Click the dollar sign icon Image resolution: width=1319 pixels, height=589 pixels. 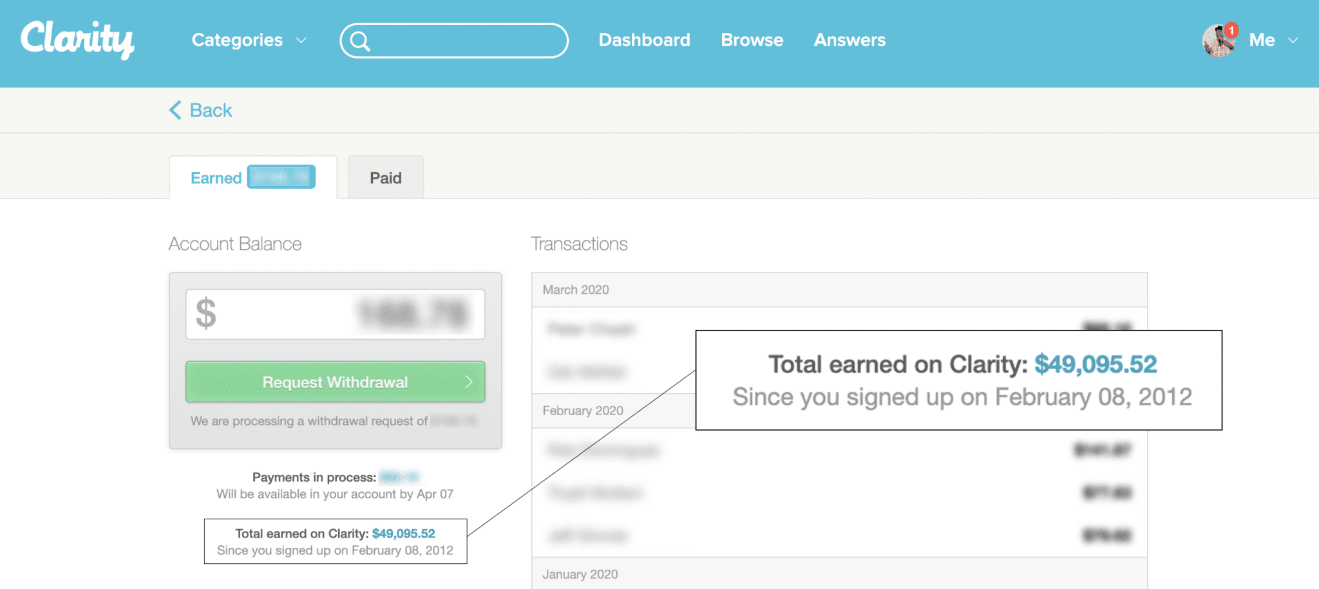point(206,314)
